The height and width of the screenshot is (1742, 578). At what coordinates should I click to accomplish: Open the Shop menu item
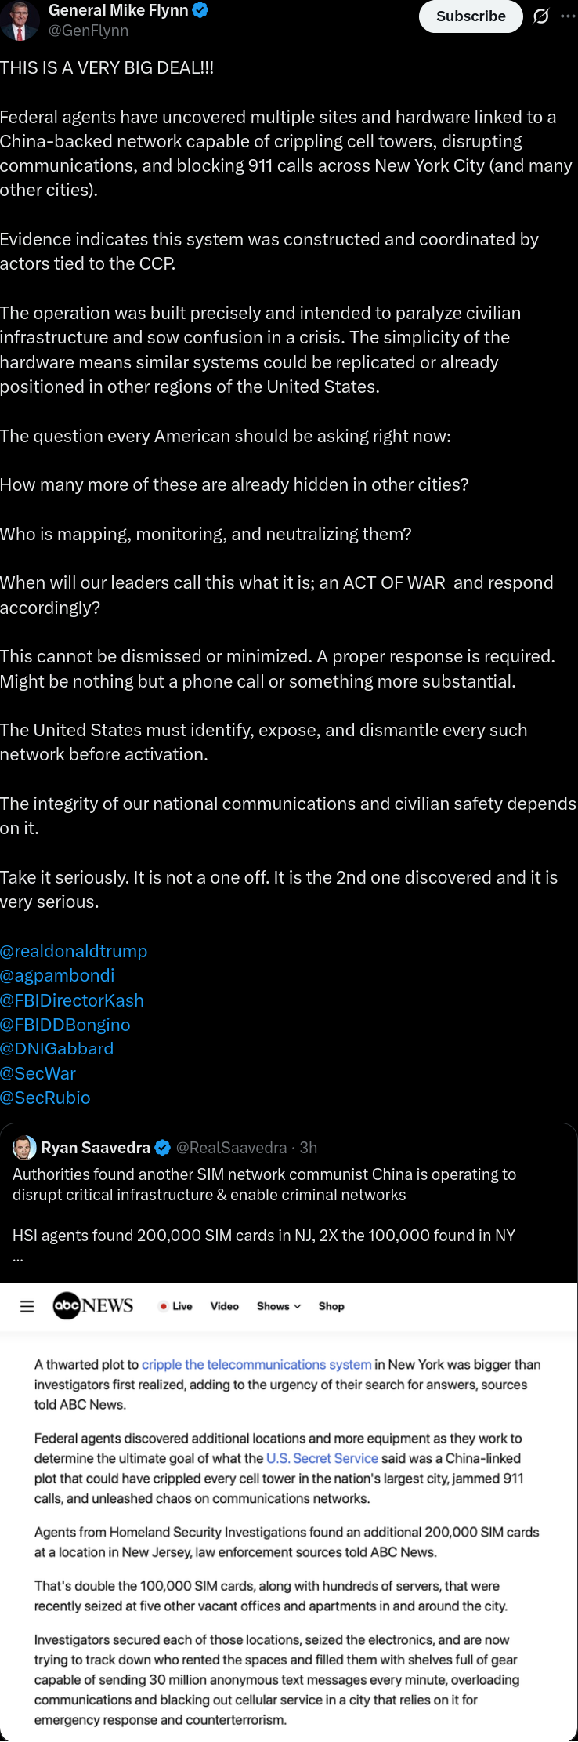[331, 1306]
